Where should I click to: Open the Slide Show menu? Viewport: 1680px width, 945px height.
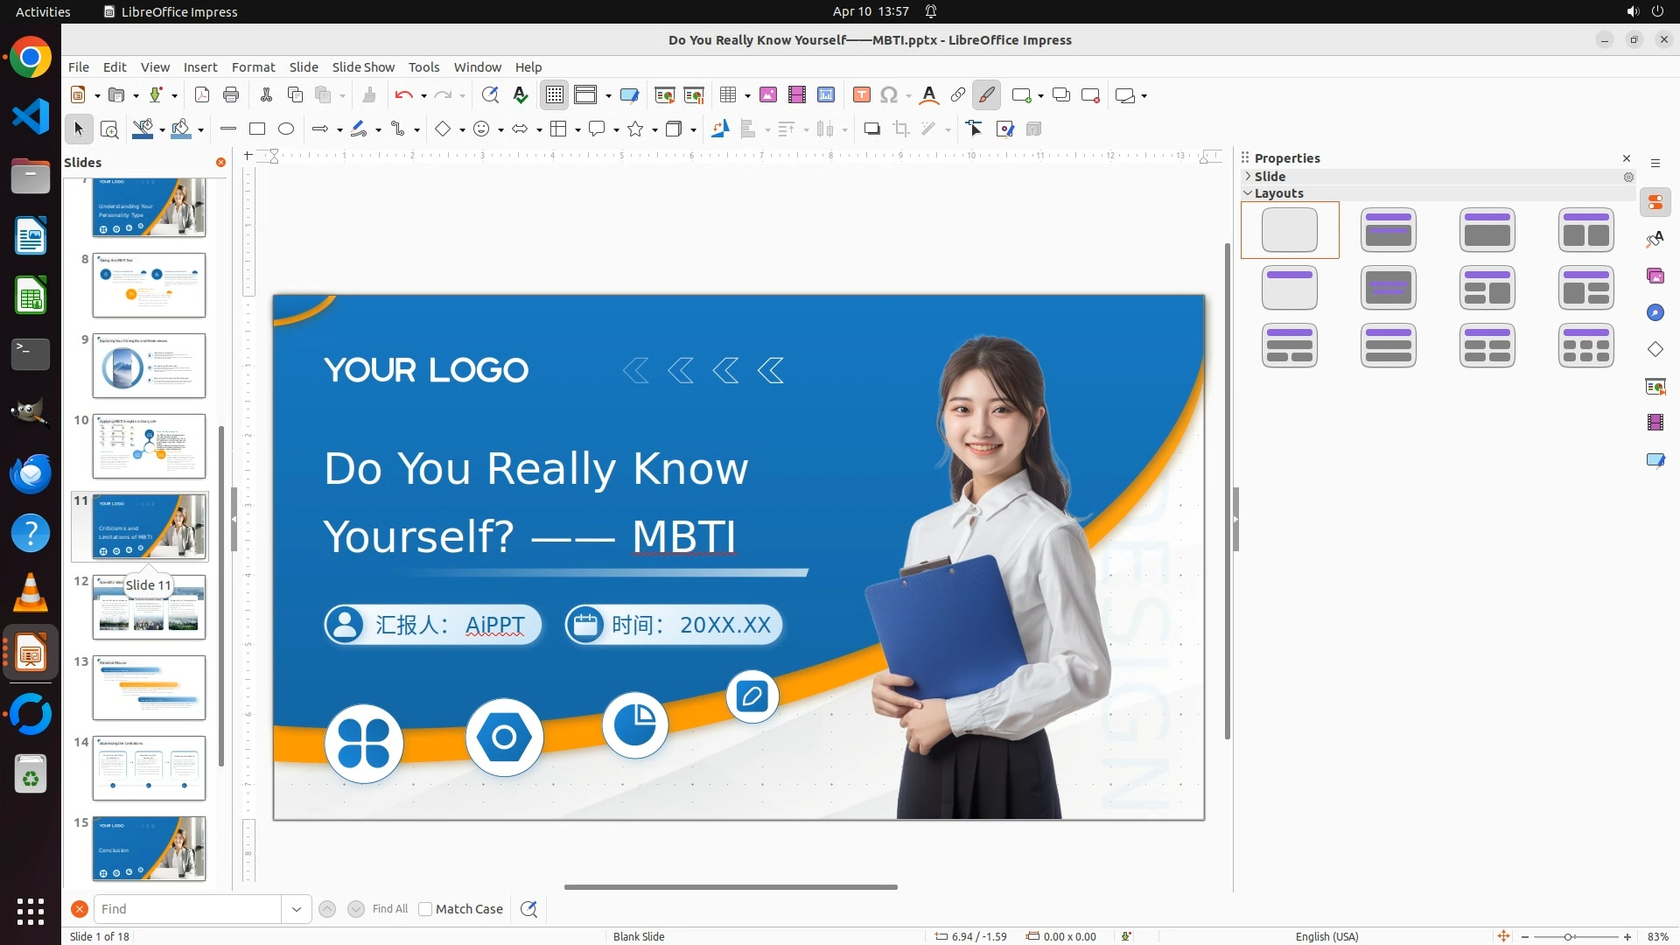363,67
